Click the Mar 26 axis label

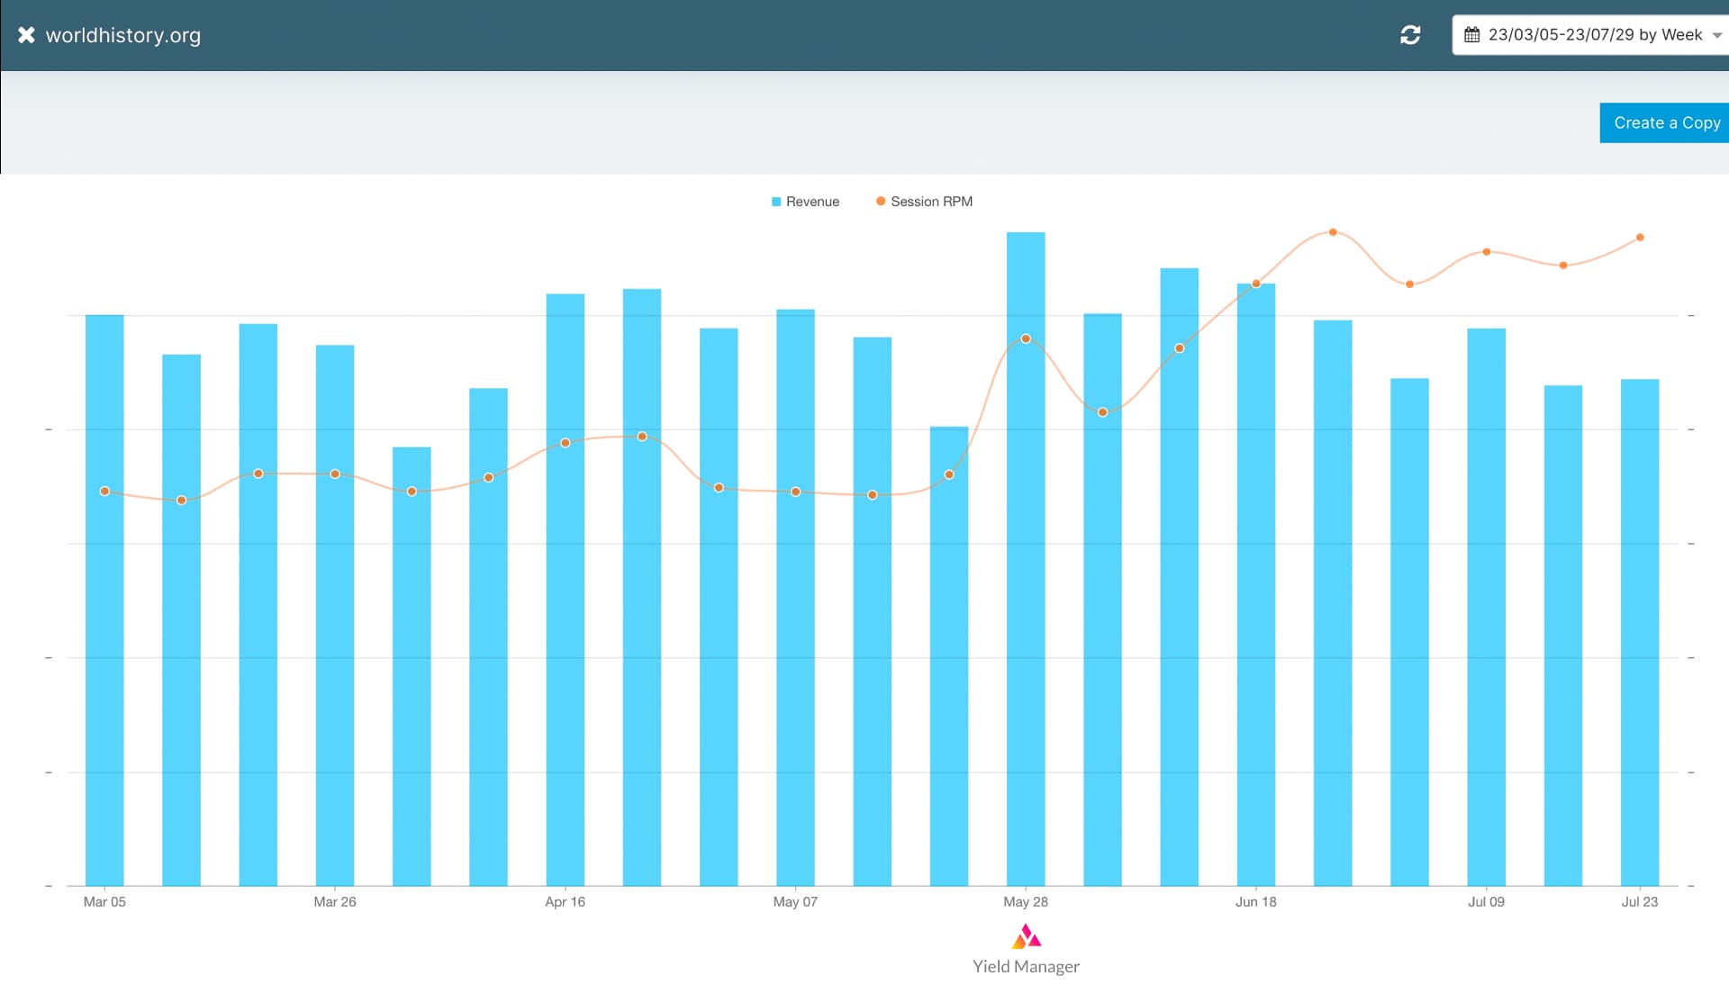(335, 902)
